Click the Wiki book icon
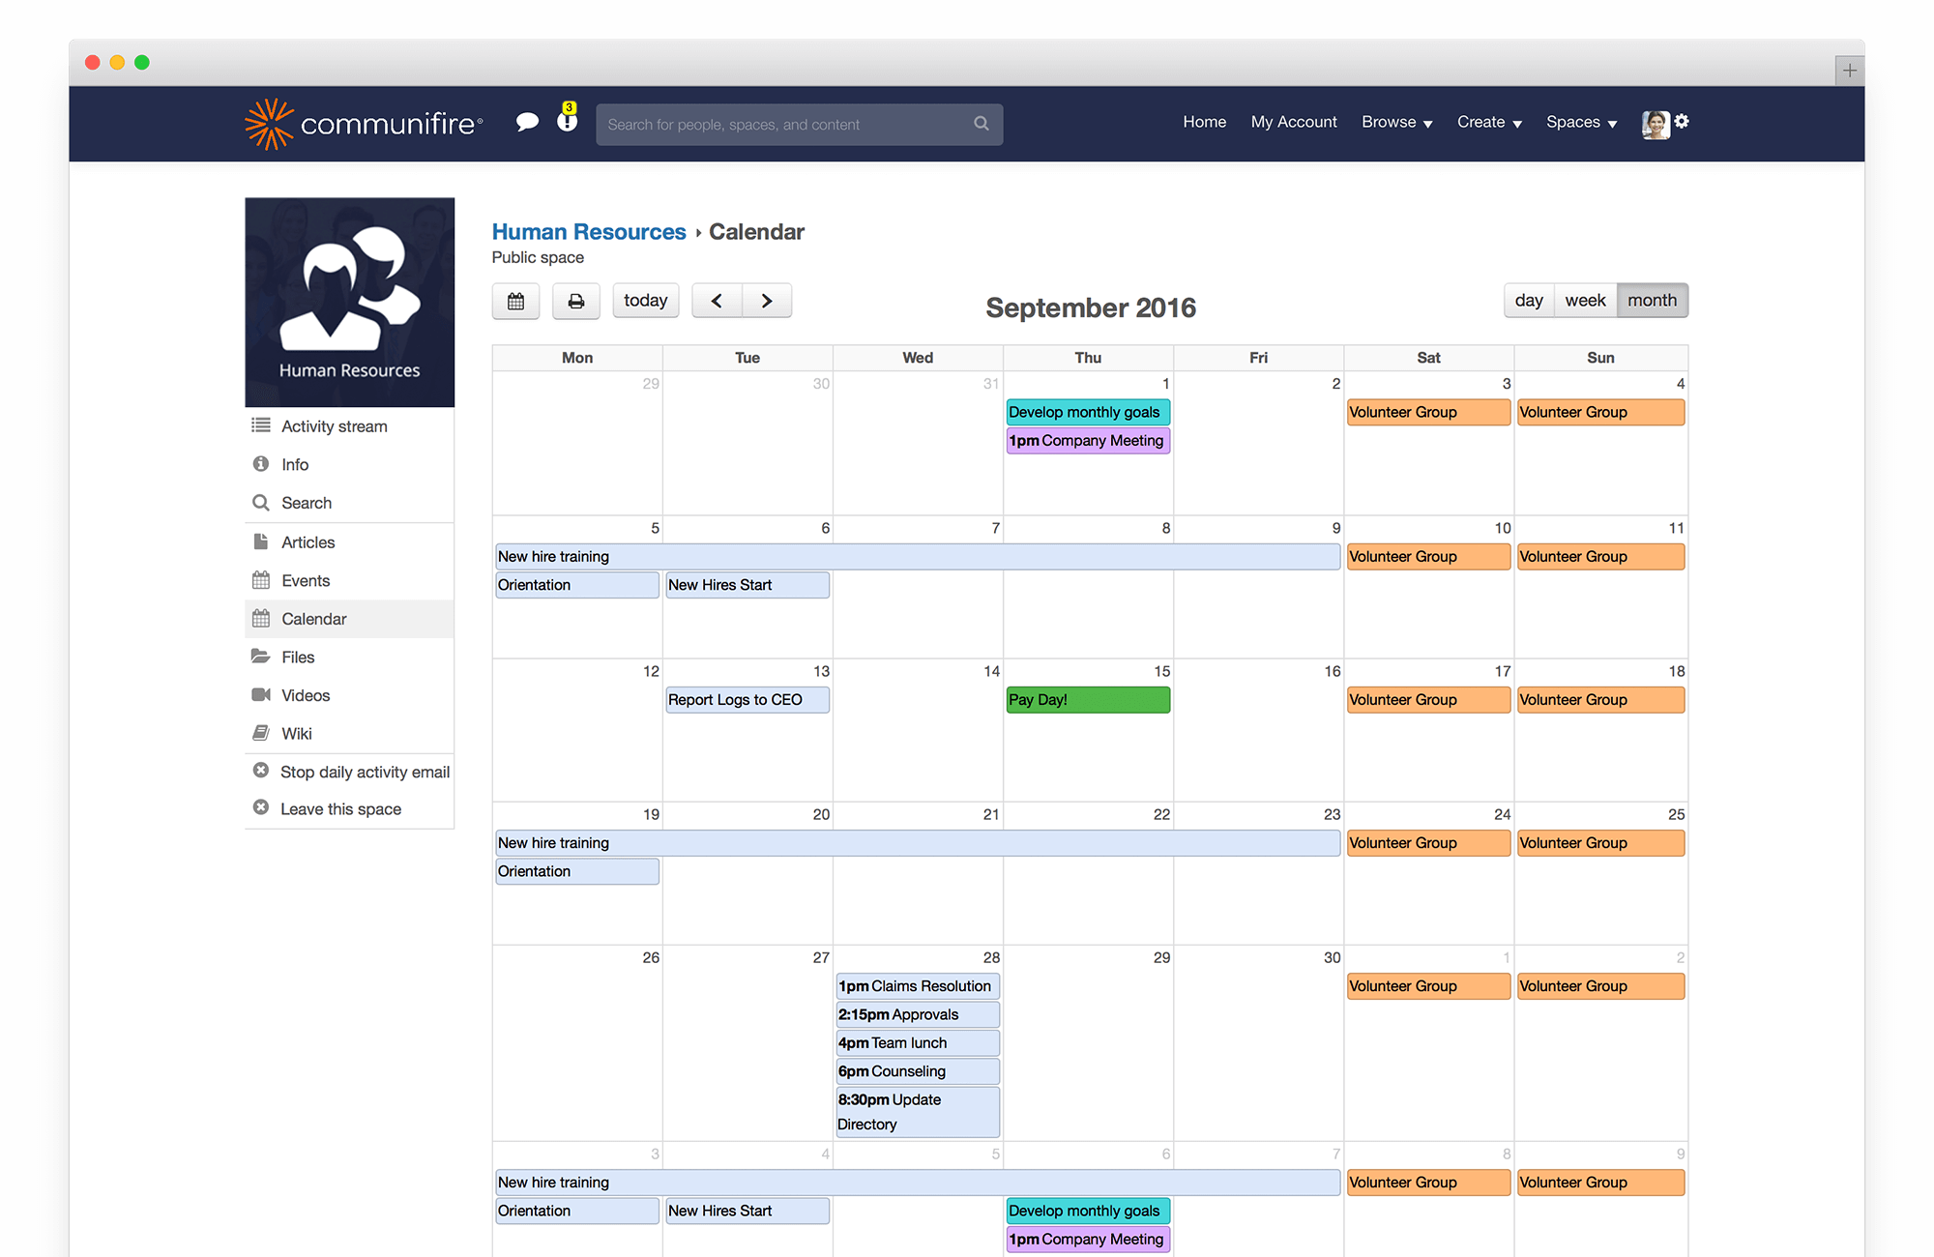The image size is (1934, 1257). click(260, 733)
